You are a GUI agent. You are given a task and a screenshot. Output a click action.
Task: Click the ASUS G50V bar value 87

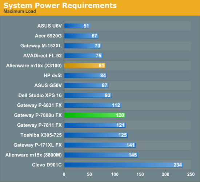[x=105, y=86]
